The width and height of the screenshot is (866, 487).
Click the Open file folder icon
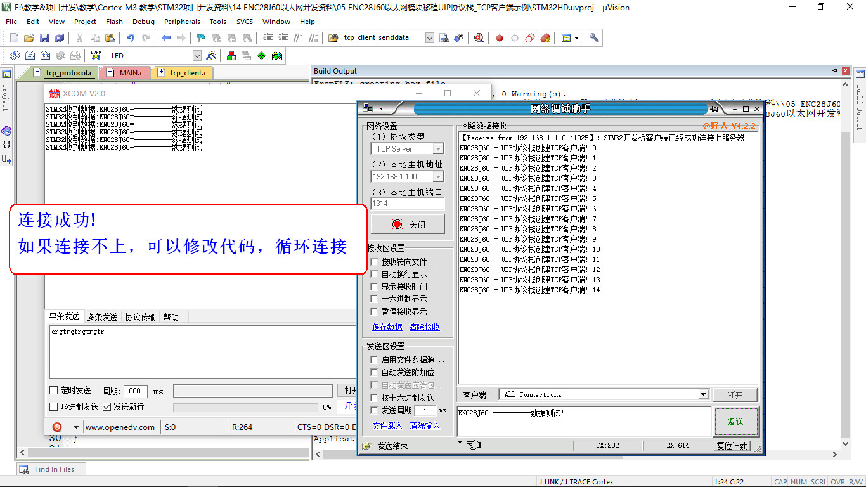coord(29,38)
